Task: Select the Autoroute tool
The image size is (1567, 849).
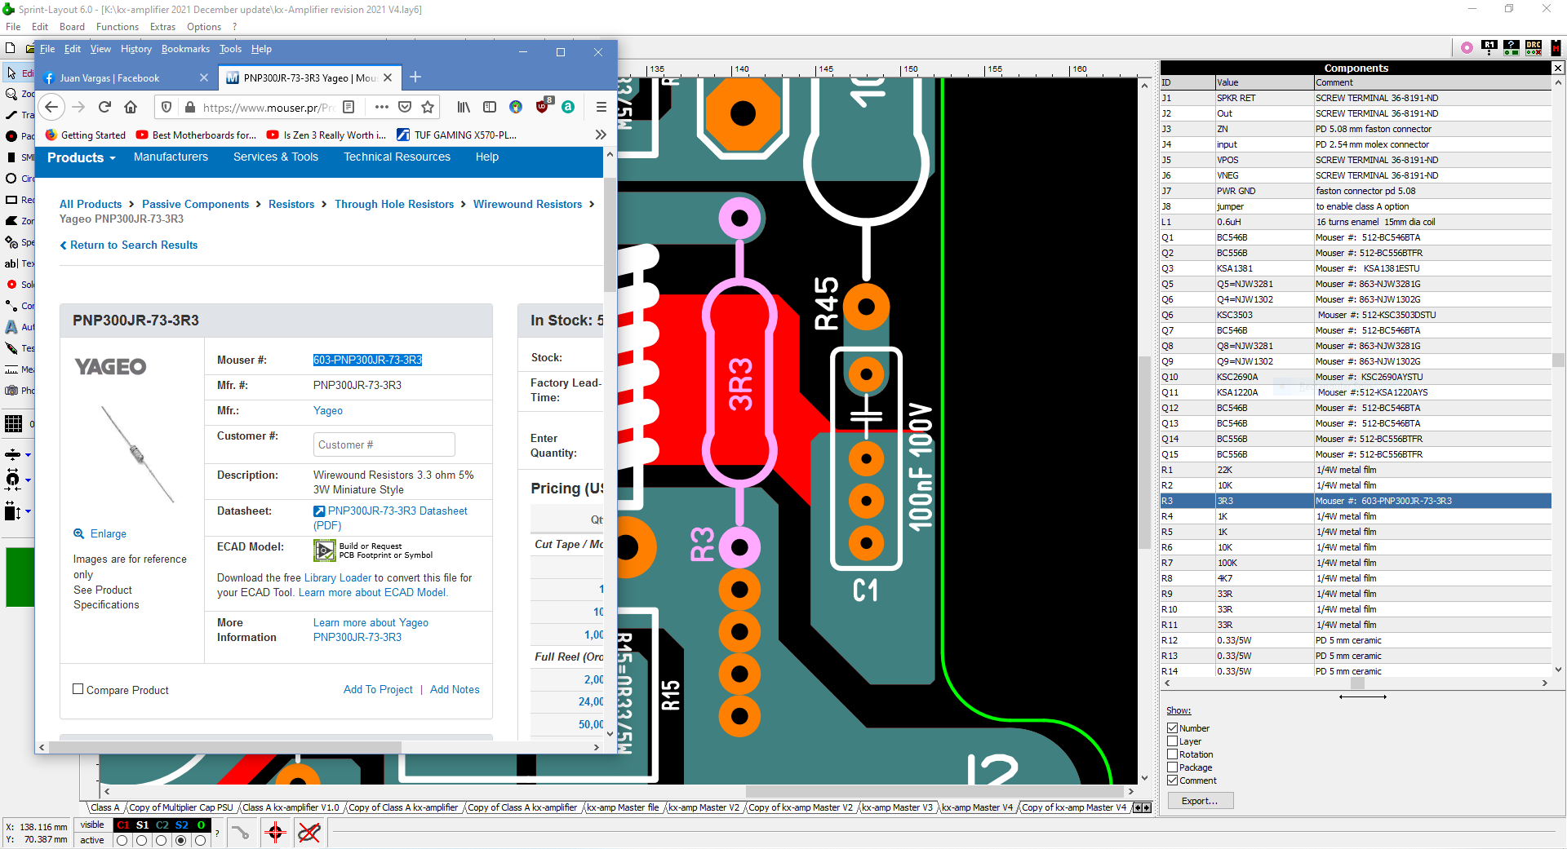Action: (x=18, y=327)
